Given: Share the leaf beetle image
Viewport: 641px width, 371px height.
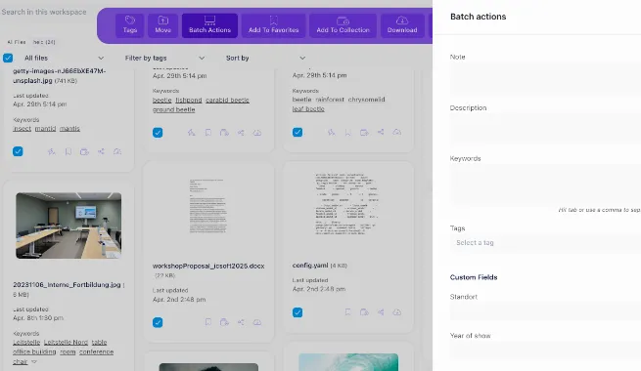Looking at the screenshot, I should coord(381,132).
